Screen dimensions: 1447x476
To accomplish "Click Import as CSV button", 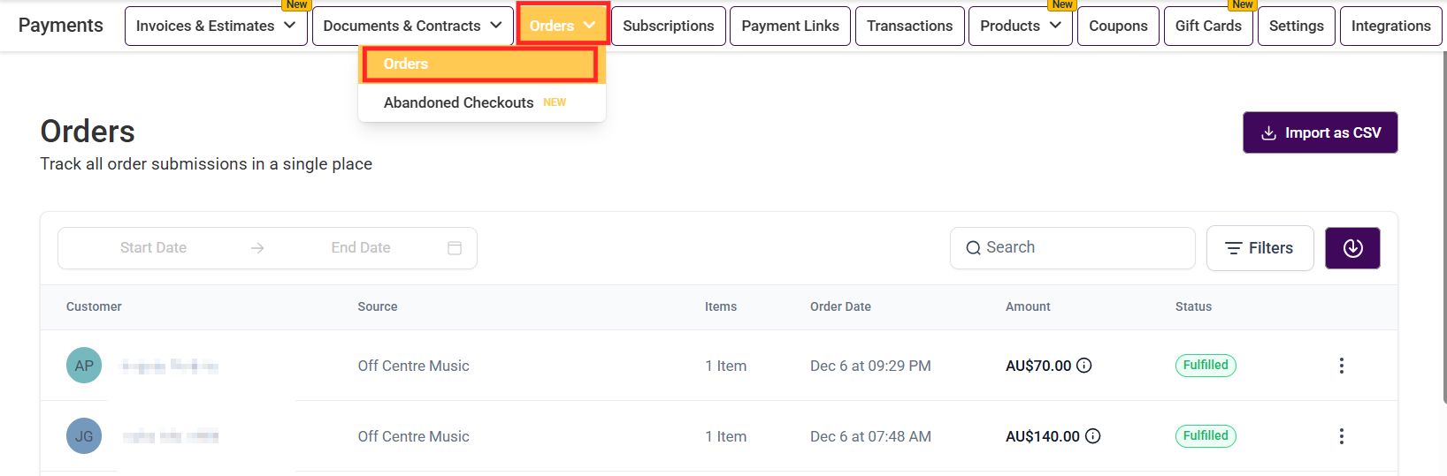I will [1320, 132].
